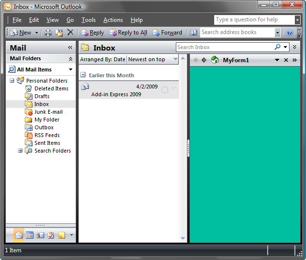Viewport: 306px width, 260px height.
Task: Close the MyForm1 pane
Action: 286,60
